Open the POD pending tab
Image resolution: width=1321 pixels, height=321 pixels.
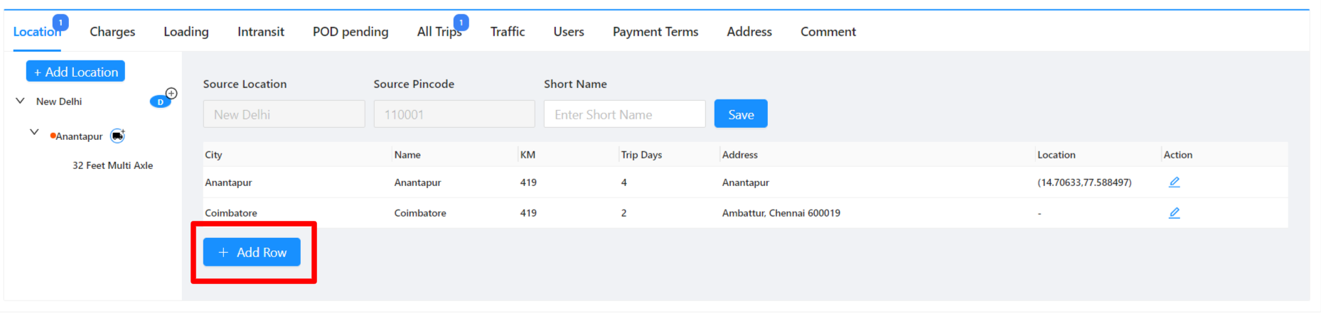tap(351, 32)
